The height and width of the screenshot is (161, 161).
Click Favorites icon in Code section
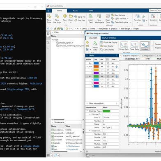(137, 16)
